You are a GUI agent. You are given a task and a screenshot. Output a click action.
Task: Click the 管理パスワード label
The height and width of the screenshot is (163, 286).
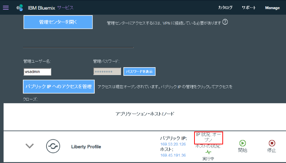click(x=106, y=61)
